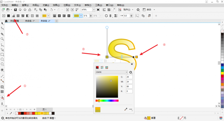Open more color options ellipsis button

(131, 109)
